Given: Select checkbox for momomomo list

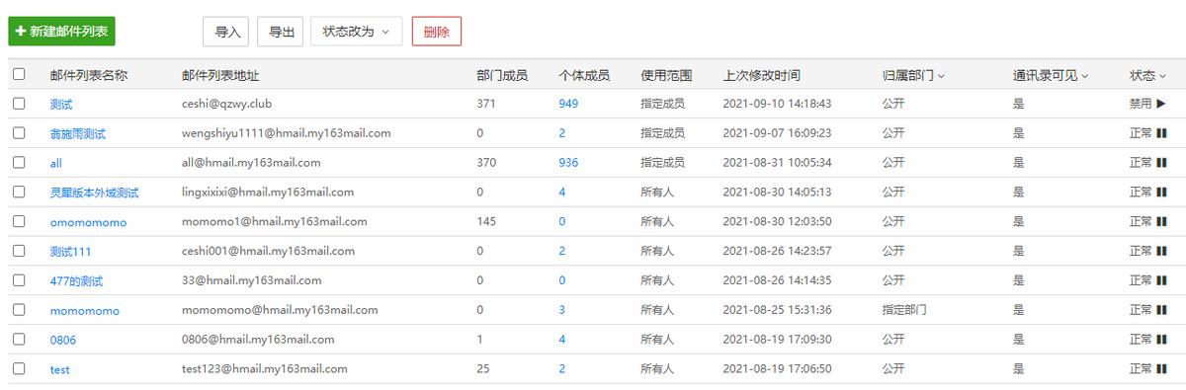Looking at the screenshot, I should coord(19,309).
